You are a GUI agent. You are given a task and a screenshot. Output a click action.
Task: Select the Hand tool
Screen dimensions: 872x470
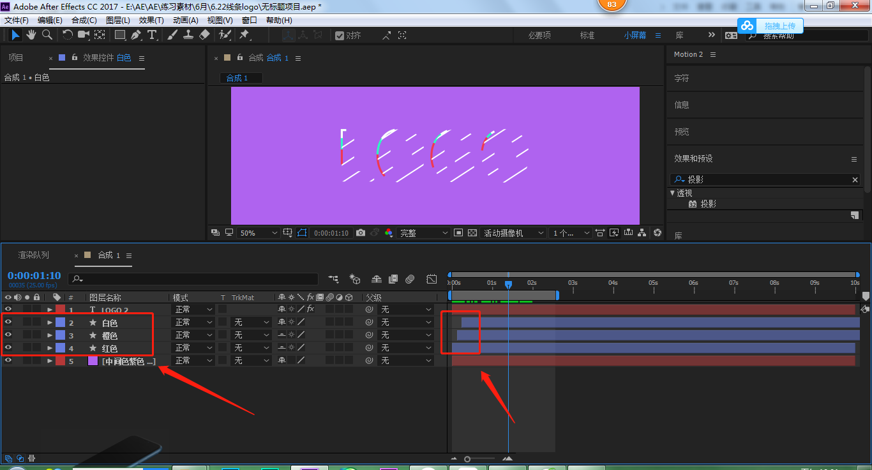click(31, 34)
